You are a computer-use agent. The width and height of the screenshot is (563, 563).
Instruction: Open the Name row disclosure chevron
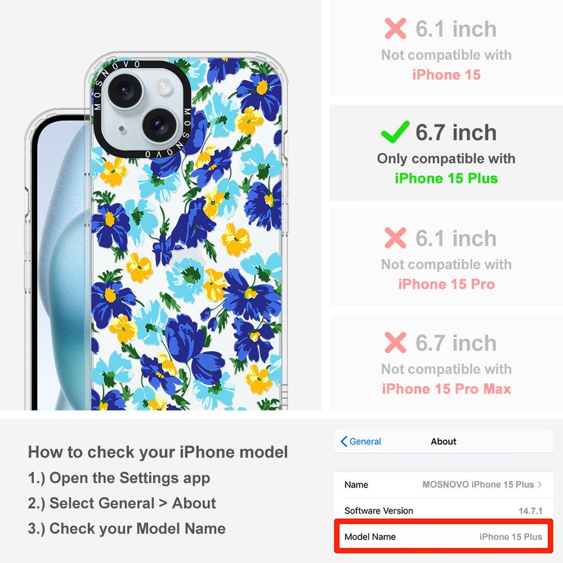click(x=539, y=484)
